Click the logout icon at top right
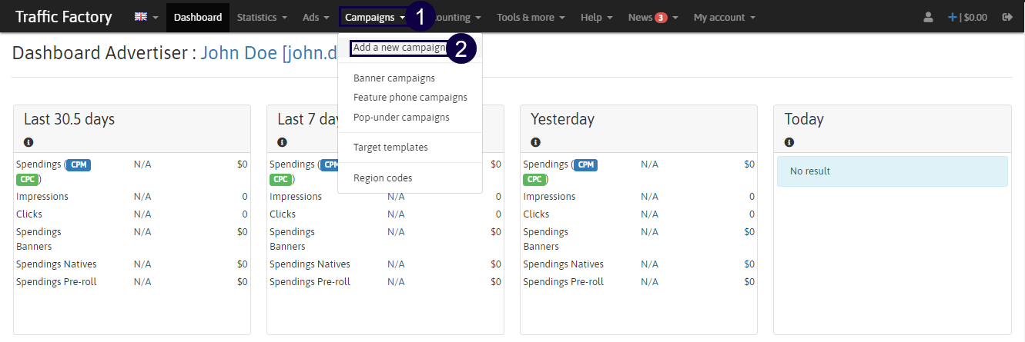 click(1007, 17)
